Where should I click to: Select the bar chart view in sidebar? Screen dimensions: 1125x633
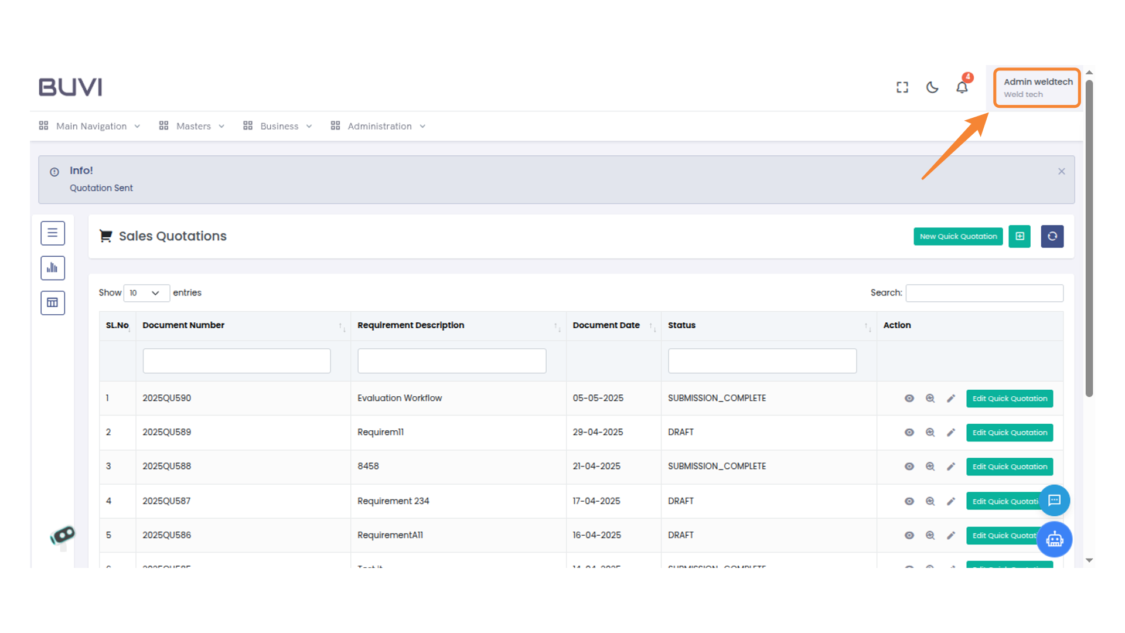click(53, 268)
